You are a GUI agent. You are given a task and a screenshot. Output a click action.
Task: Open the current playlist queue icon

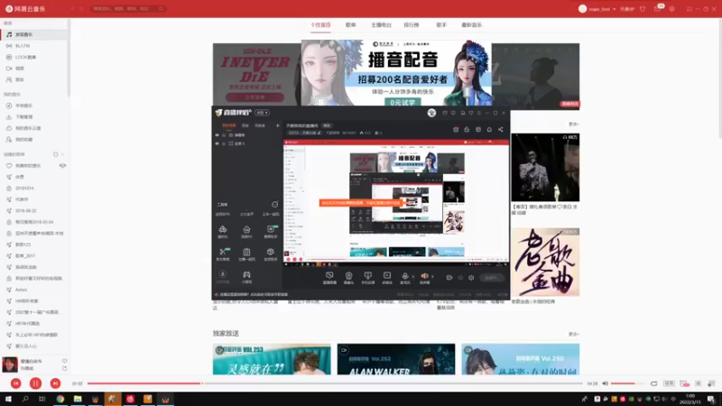(x=711, y=383)
